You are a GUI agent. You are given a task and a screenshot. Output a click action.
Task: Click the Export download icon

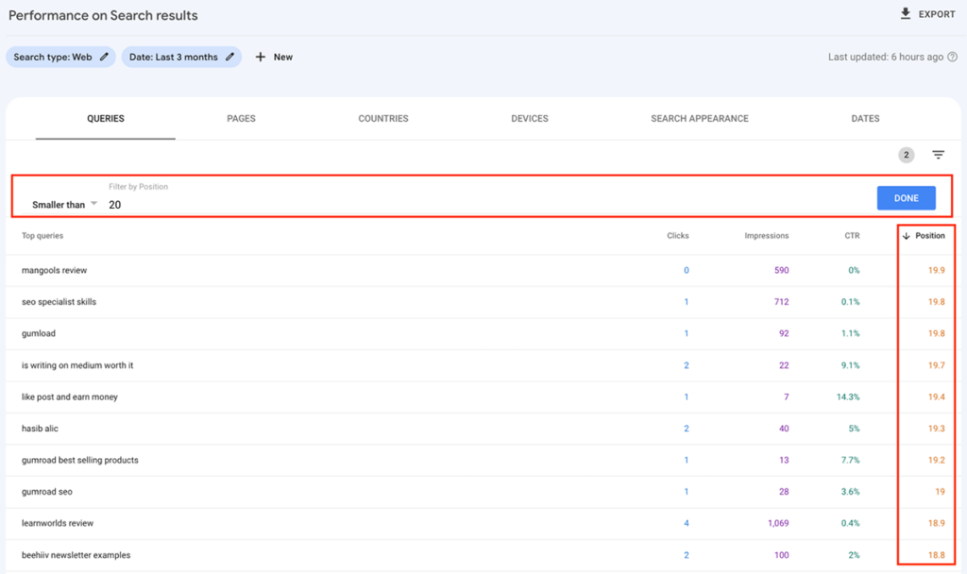coord(904,13)
